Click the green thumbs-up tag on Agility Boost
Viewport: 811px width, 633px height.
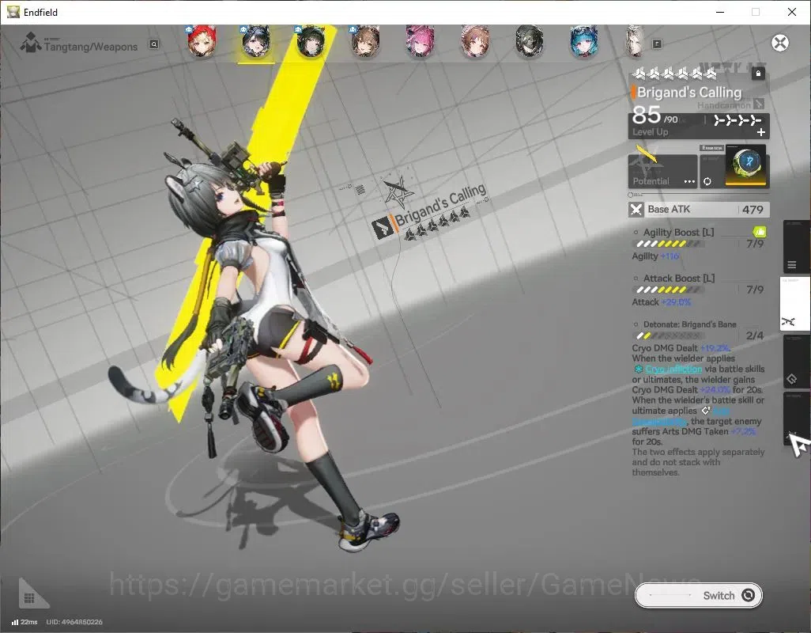[760, 231]
